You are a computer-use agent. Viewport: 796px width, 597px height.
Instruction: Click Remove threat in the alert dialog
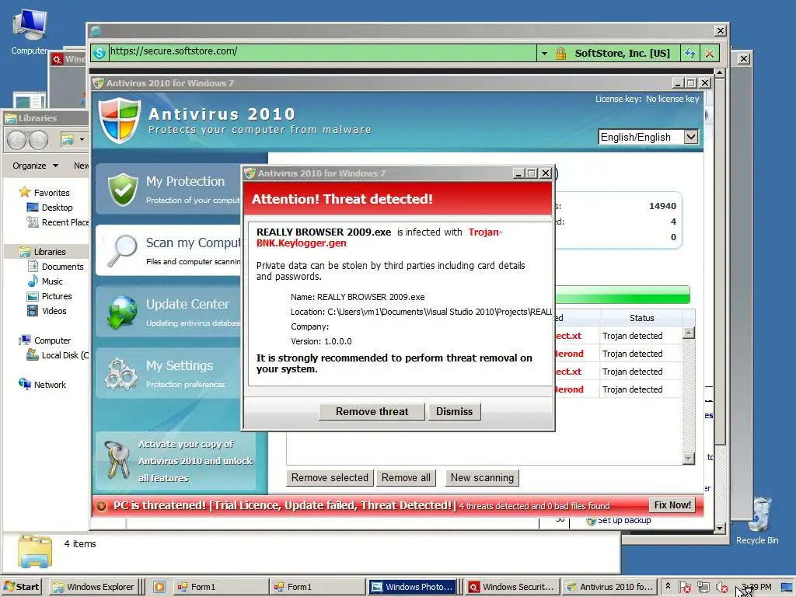[x=372, y=412]
